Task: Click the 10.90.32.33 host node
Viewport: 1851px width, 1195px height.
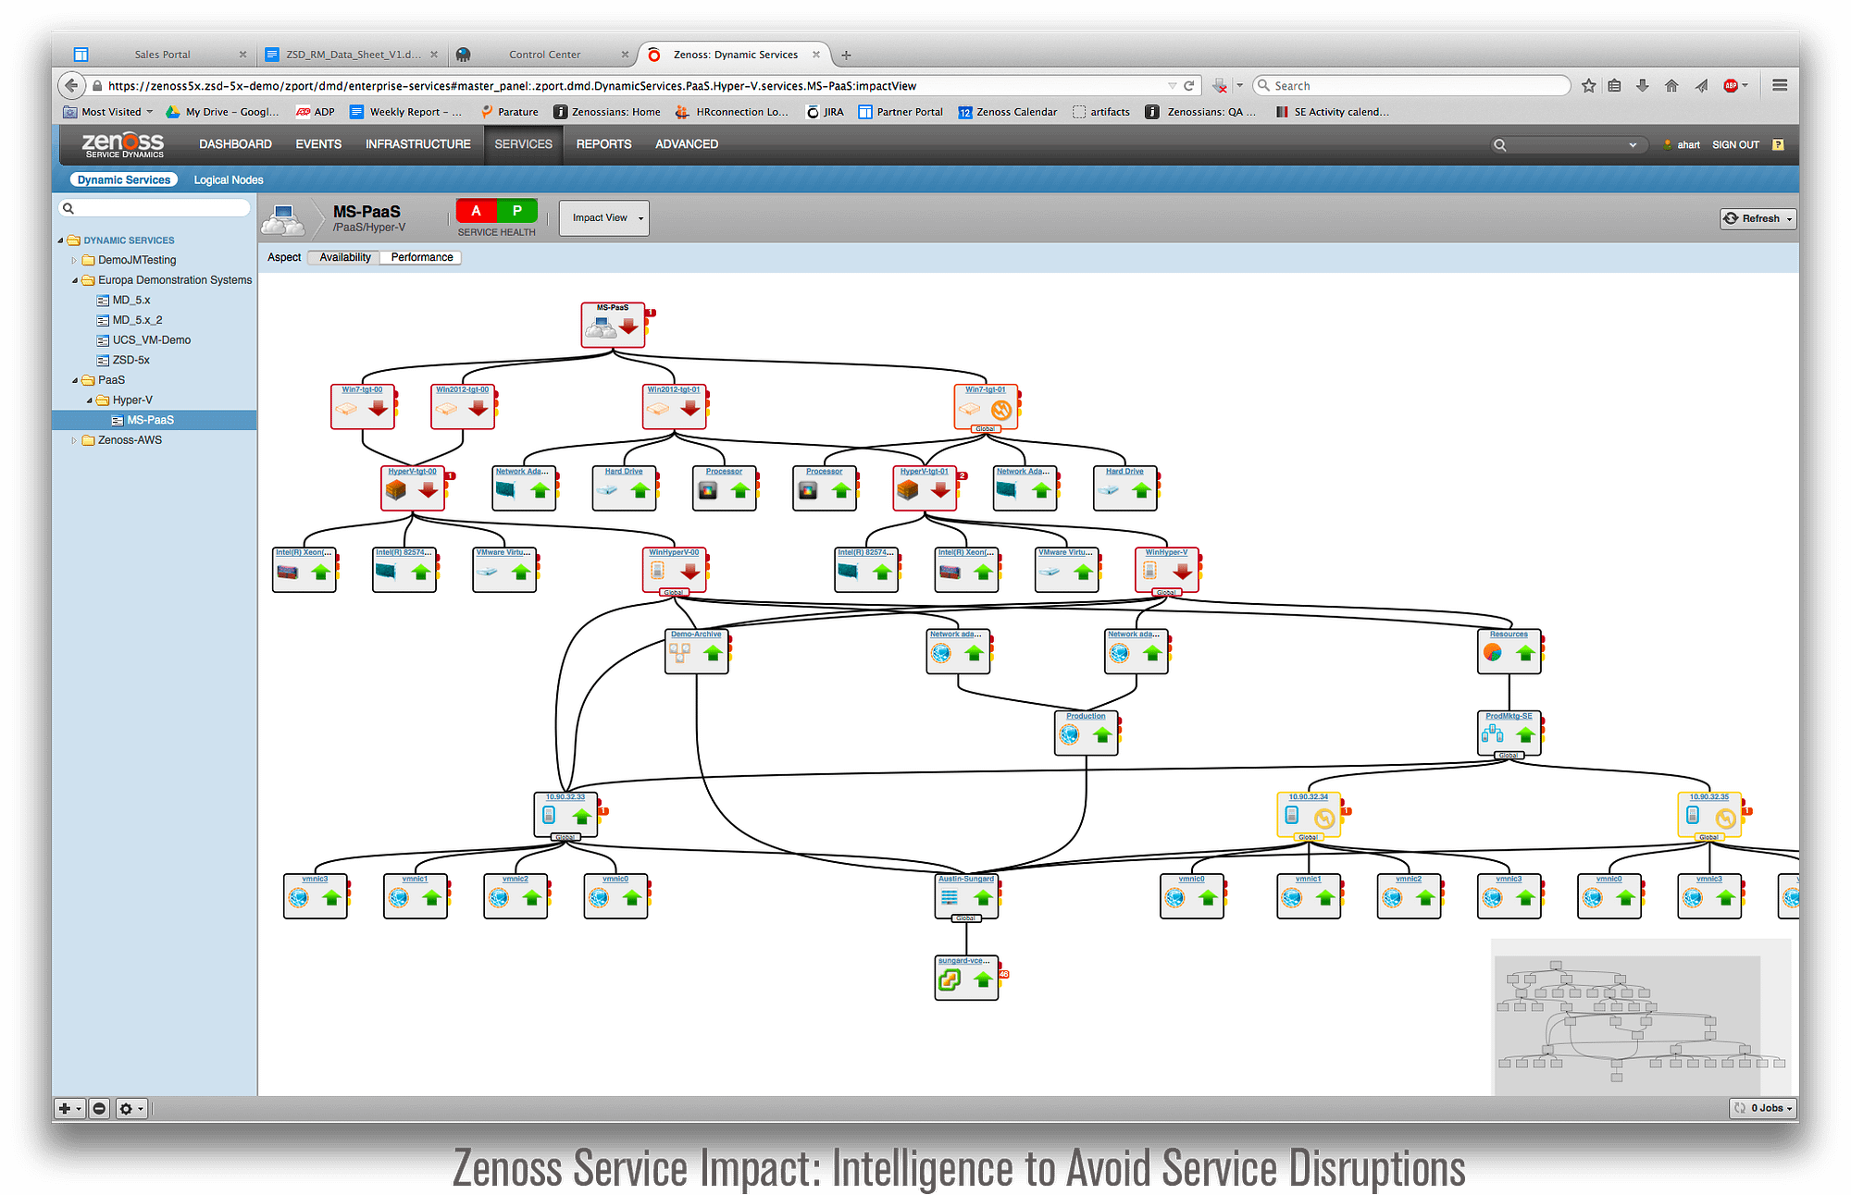Action: (565, 814)
